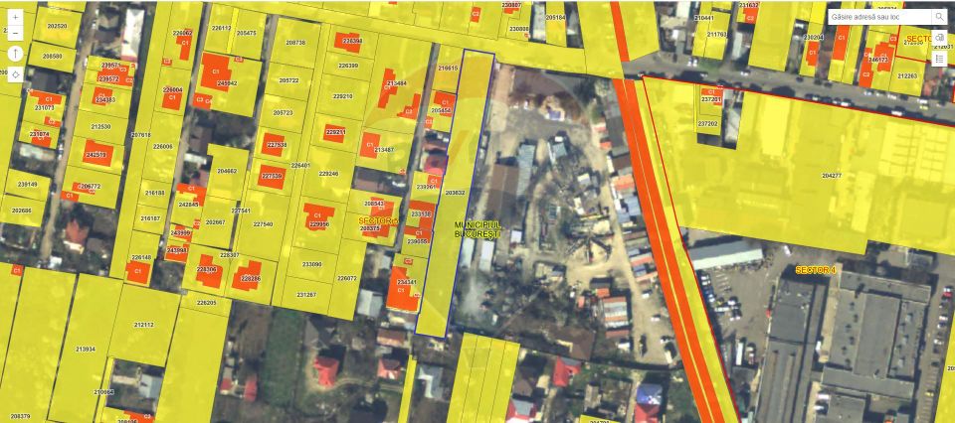Select parcel 226401

coord(300,165)
